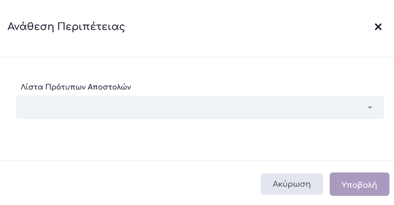Exit the dialog via the top-right cross
394x205 pixels.
click(378, 26)
